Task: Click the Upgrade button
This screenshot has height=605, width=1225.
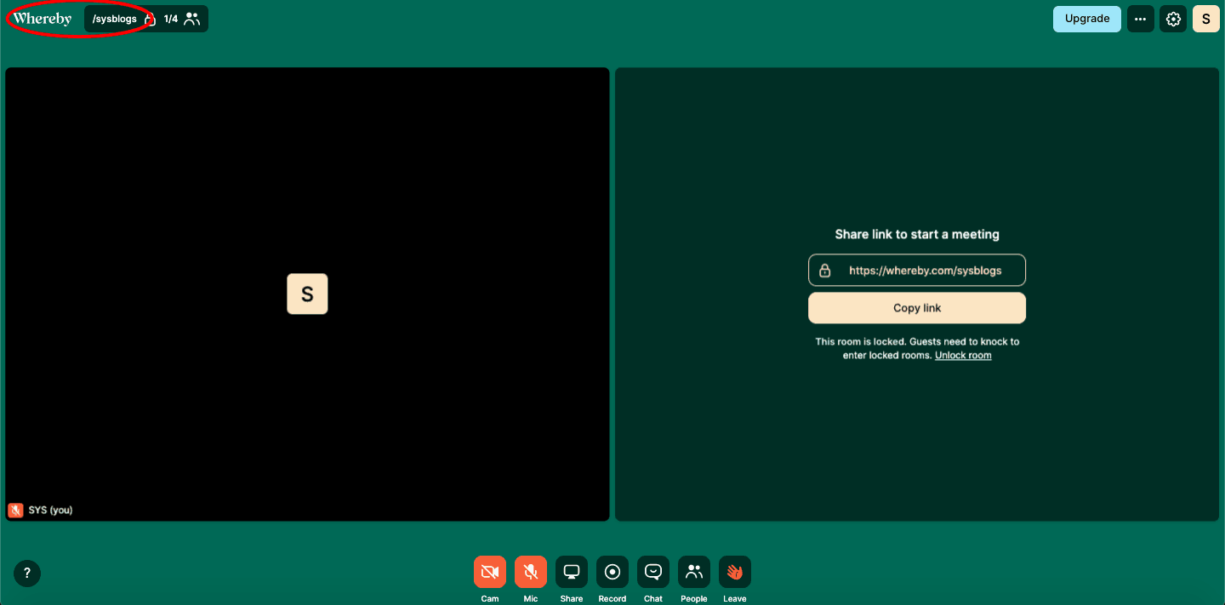Action: [x=1086, y=18]
